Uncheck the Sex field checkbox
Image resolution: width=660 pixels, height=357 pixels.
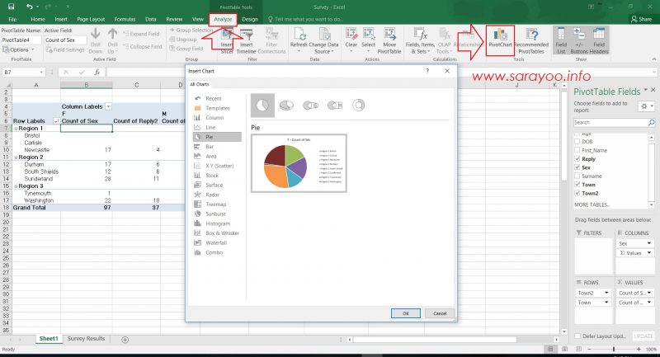point(577,167)
